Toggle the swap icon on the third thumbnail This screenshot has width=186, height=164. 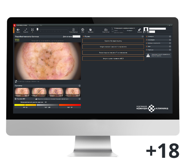pos(62,95)
